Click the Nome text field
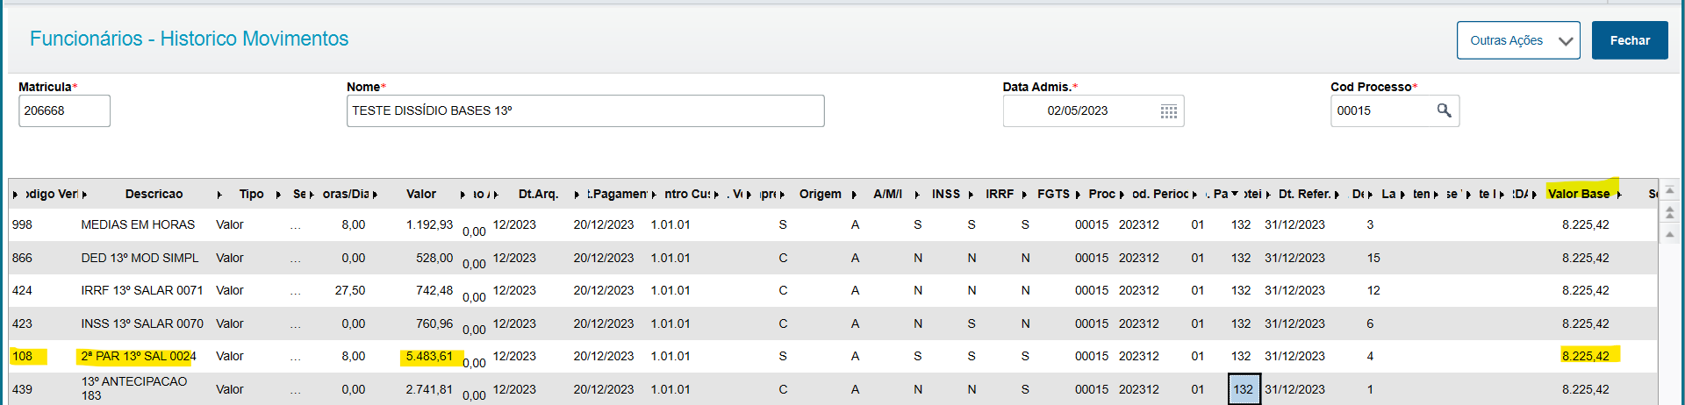Image resolution: width=1685 pixels, height=405 pixels. [584, 111]
